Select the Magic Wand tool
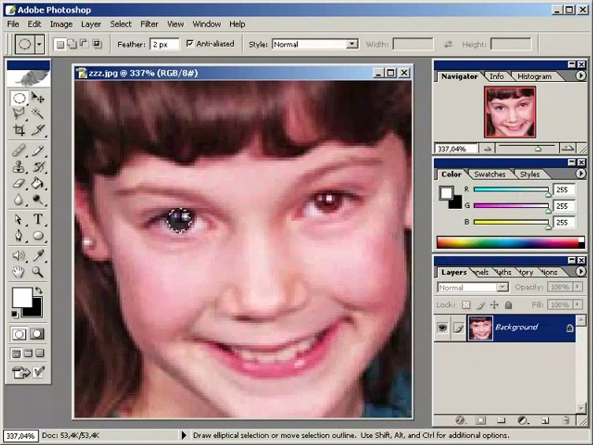 [38, 112]
